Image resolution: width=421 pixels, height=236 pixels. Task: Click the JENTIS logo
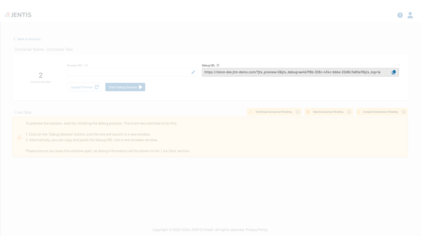click(18, 15)
